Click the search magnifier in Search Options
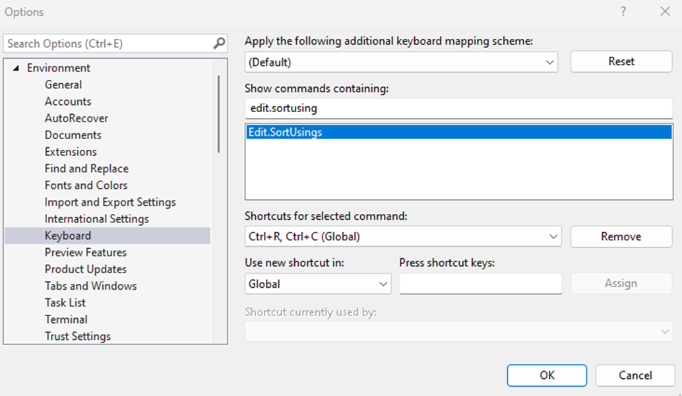 pos(219,44)
